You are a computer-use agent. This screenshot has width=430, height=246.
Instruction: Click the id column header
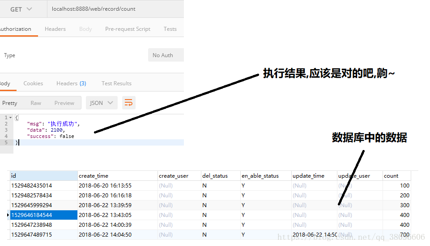[x=44, y=176]
